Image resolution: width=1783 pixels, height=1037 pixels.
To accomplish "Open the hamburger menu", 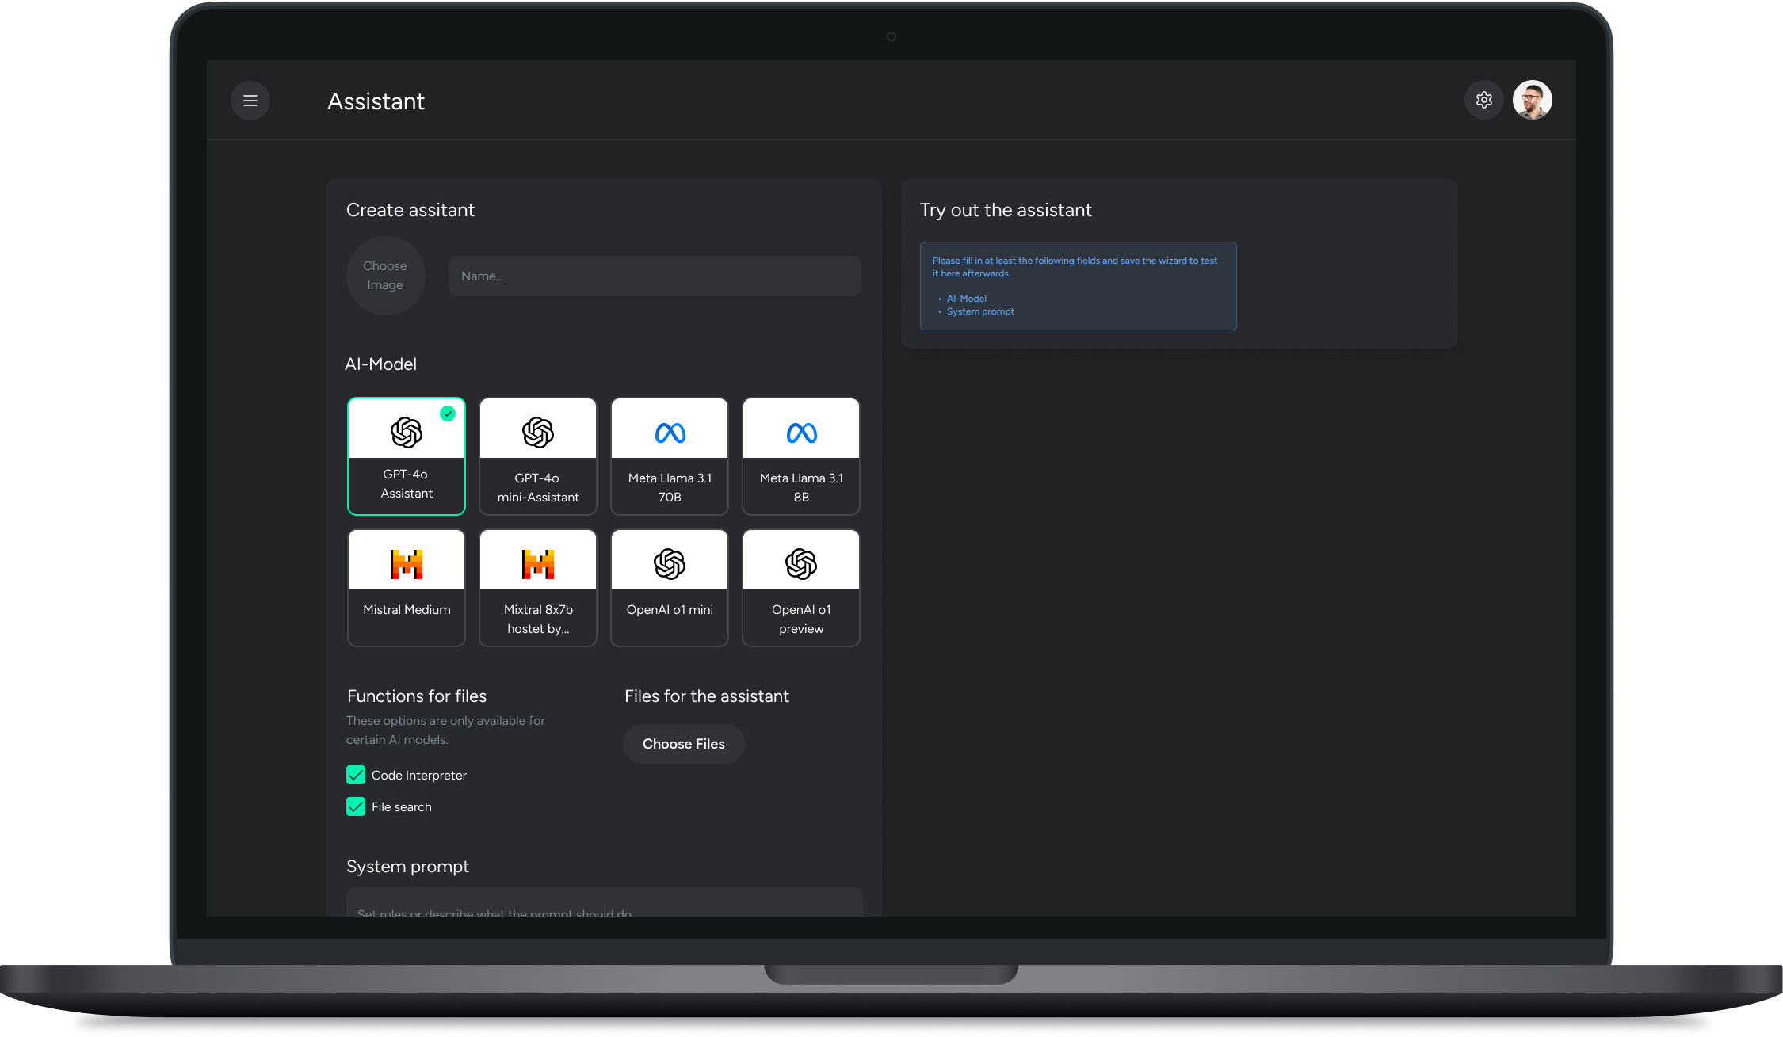I will point(250,101).
